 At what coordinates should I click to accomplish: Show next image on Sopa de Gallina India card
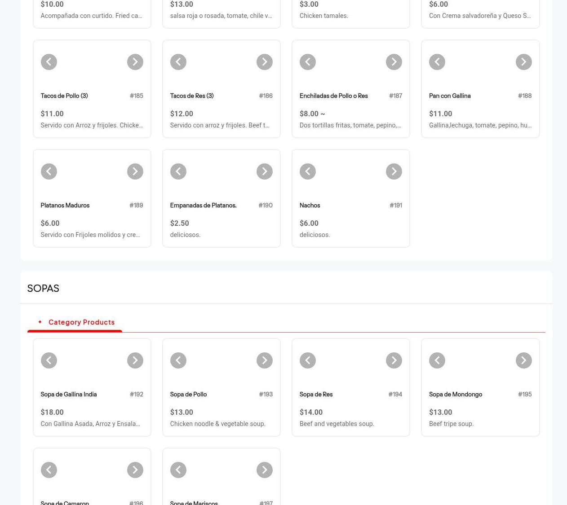(x=135, y=360)
